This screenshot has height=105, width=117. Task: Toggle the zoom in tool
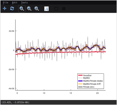click(22, 9)
